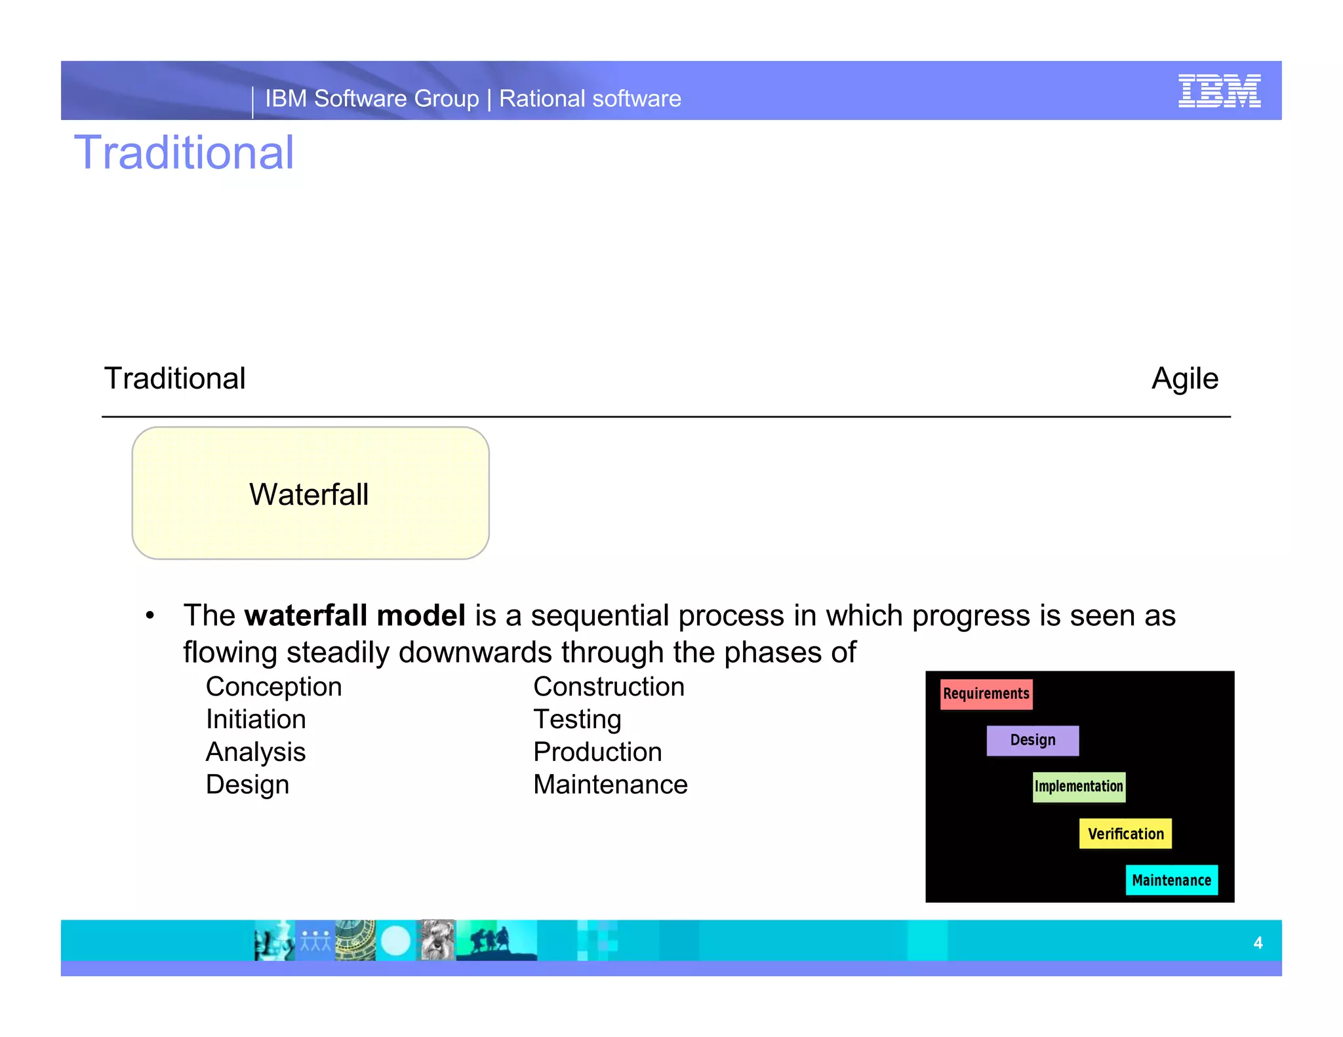Select the green Implementation box in diagram
Screen dimensions: 1343x1037
pos(1079,787)
